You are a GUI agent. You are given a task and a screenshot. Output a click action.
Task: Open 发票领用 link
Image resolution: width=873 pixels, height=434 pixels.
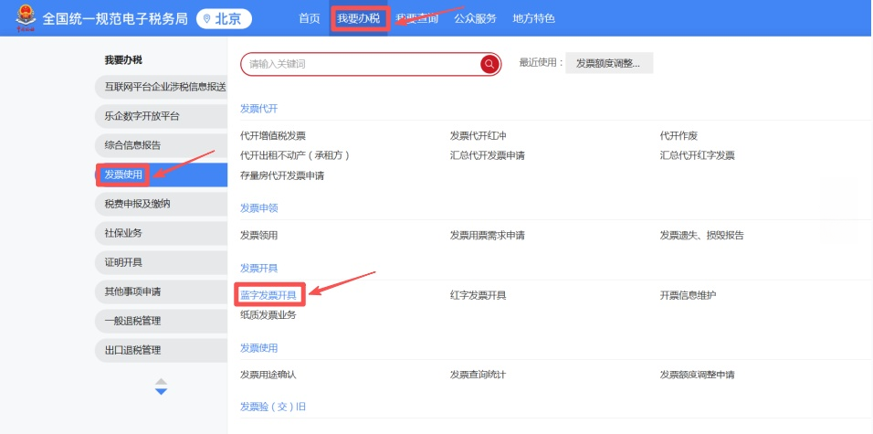pos(259,235)
